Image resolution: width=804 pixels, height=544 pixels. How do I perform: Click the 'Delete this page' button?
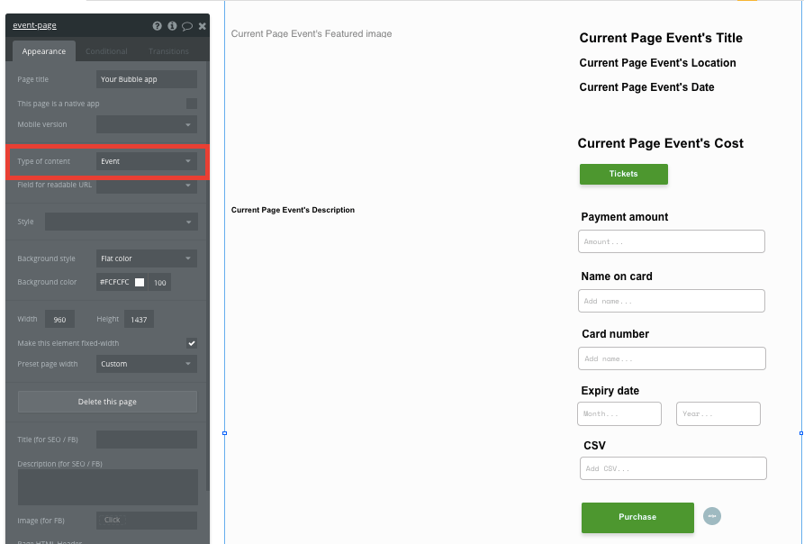pyautogui.click(x=106, y=401)
